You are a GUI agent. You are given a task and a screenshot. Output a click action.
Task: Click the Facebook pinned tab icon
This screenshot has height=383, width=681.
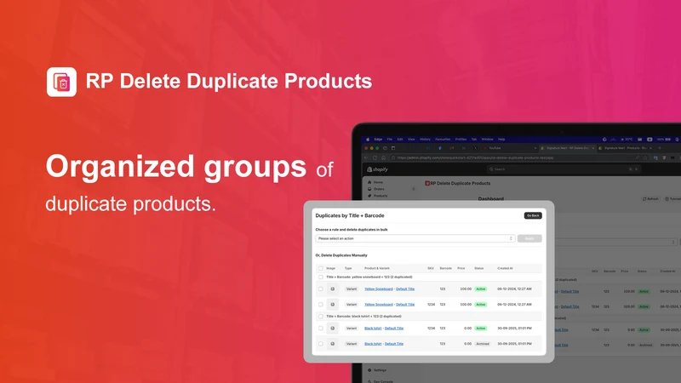(440, 148)
